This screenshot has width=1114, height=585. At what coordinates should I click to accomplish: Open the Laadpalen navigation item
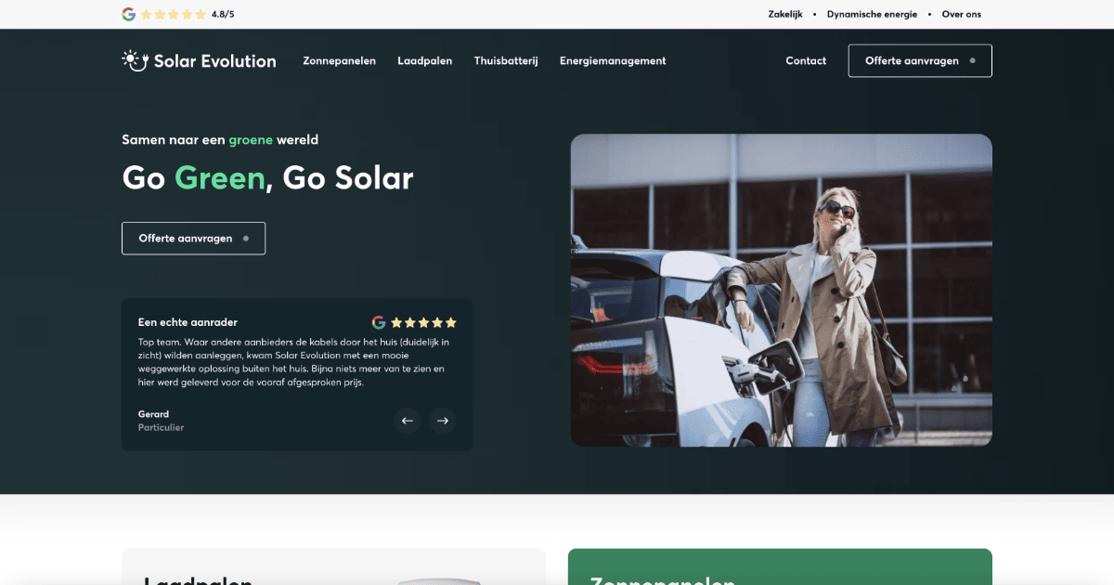pos(424,60)
